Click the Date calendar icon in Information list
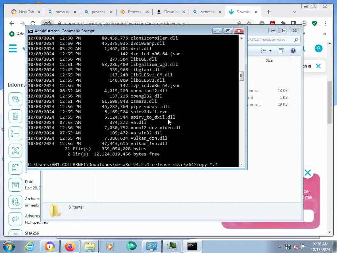The width and height of the screenshot is (337, 253). pos(15,185)
